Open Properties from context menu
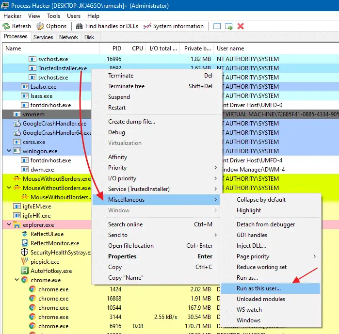 point(157,256)
